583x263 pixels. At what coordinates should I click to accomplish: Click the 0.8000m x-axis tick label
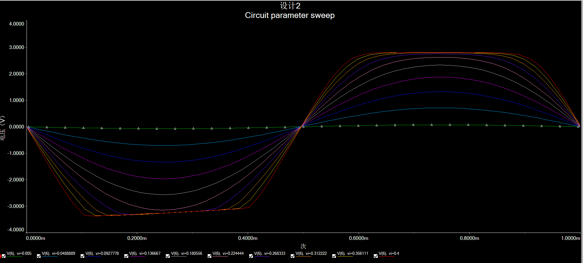pyautogui.click(x=469, y=238)
